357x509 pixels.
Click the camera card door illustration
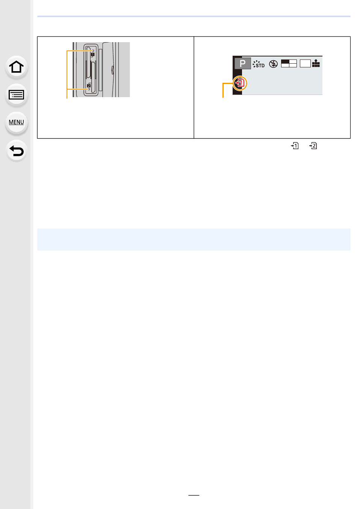[101, 70]
